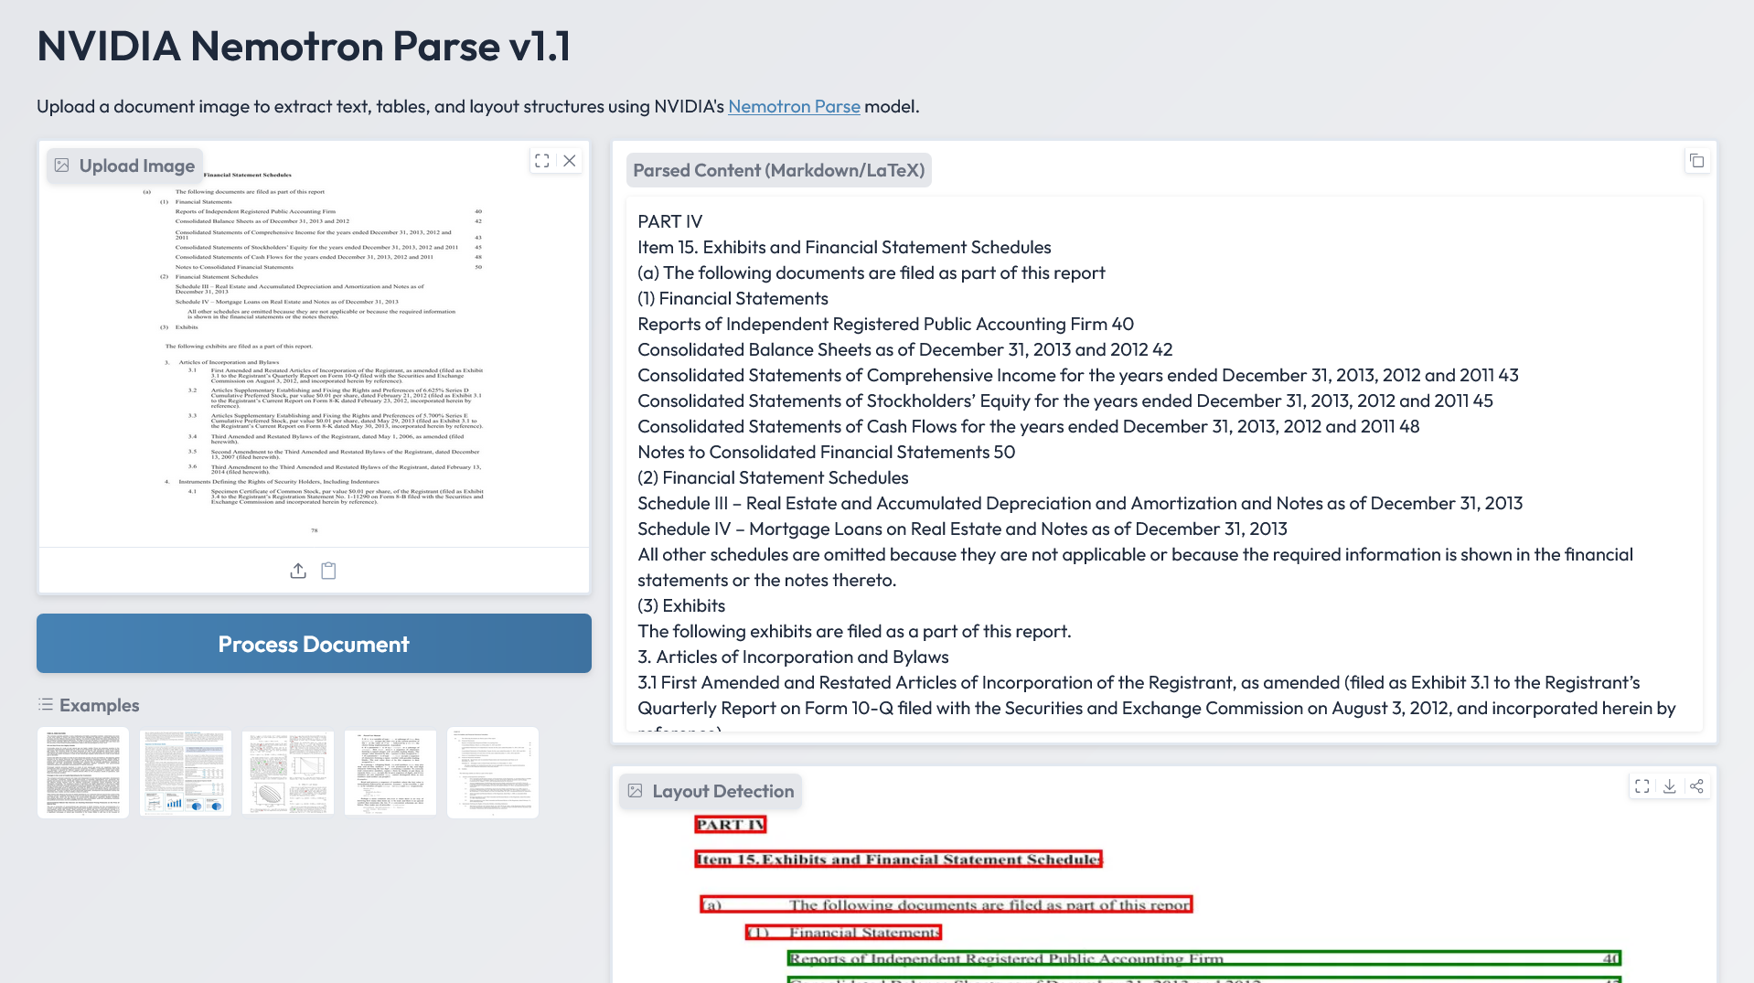This screenshot has width=1754, height=983.
Task: Click the Parsed Content (Markdown/LaTeX) label
Action: pyautogui.click(x=778, y=170)
